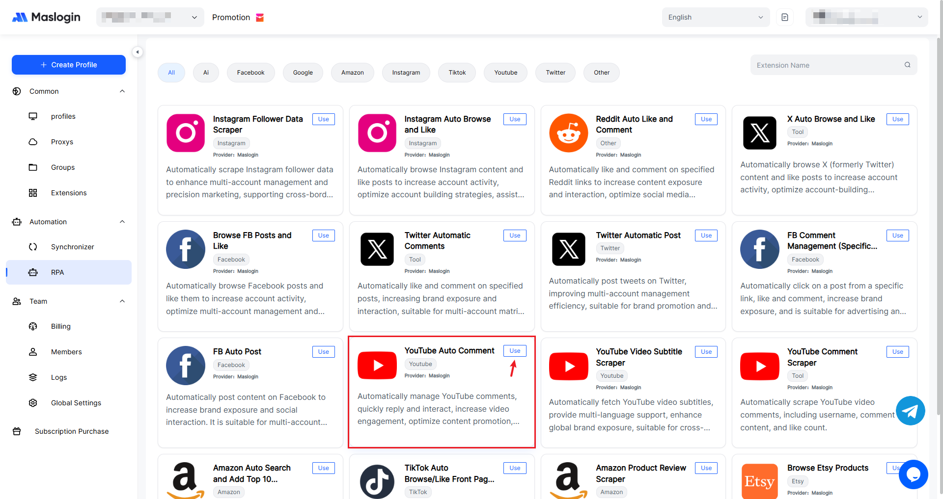Select the Youtube category filter
This screenshot has width=943, height=499.
505,73
